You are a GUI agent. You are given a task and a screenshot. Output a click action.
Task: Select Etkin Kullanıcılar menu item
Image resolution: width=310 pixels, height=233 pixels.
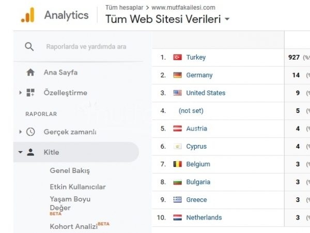pyautogui.click(x=78, y=187)
